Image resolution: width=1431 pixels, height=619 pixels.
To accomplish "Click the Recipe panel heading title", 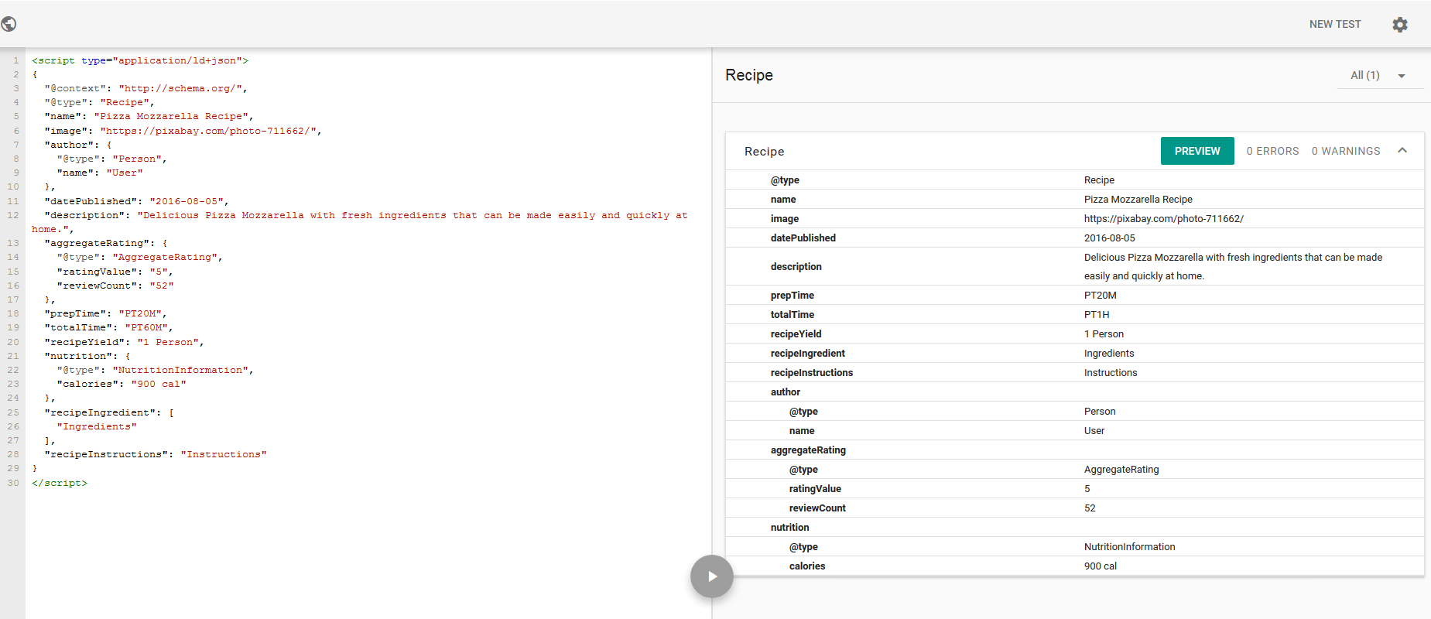I will point(748,75).
